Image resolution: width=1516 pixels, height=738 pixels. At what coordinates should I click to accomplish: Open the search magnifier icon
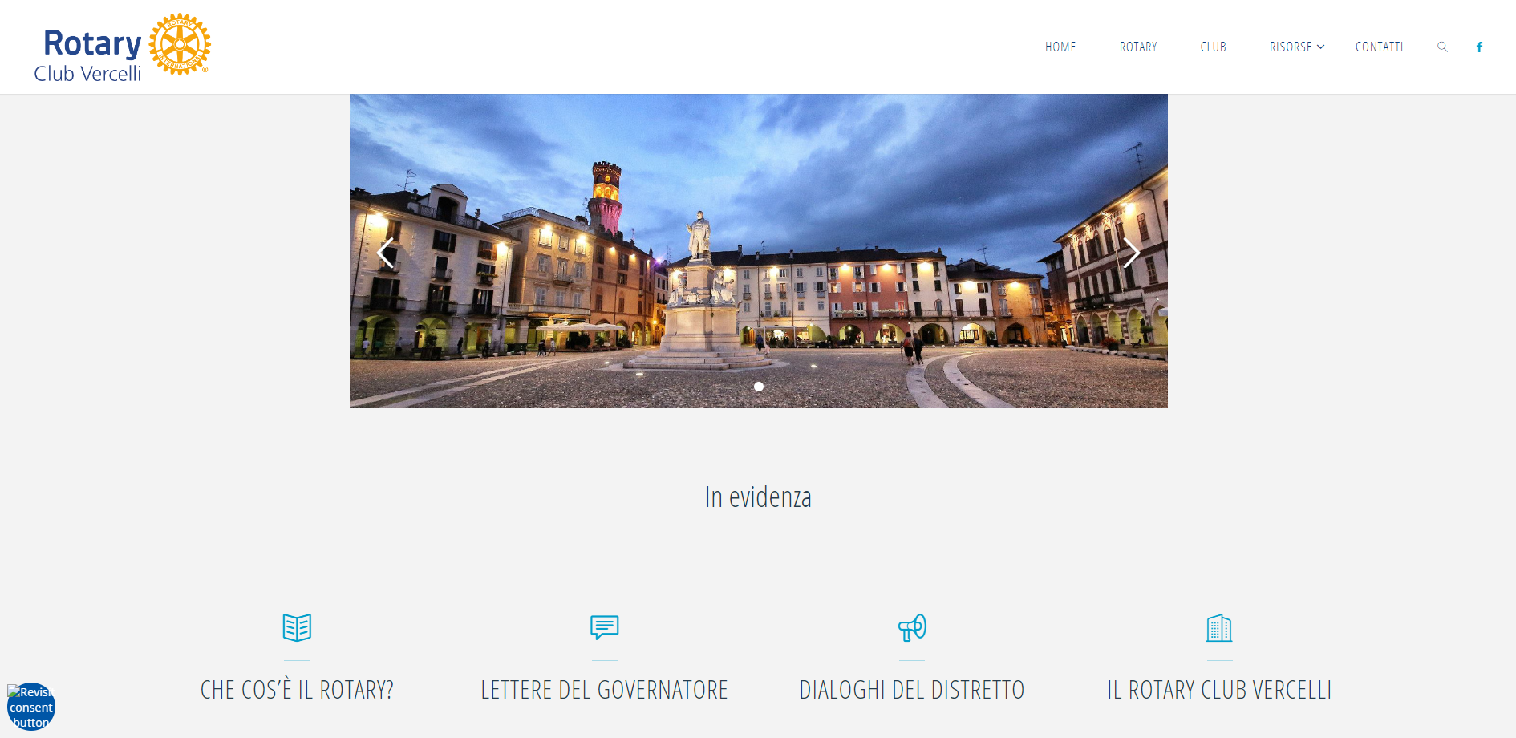click(x=1442, y=47)
